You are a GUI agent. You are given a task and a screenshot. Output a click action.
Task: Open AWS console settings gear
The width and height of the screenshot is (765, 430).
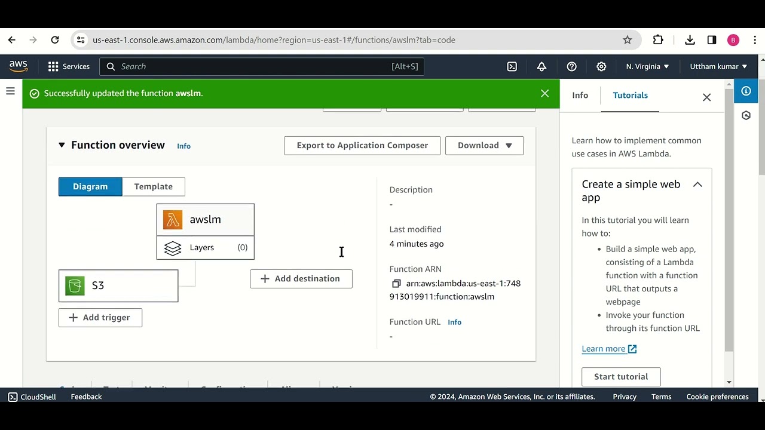point(601,66)
